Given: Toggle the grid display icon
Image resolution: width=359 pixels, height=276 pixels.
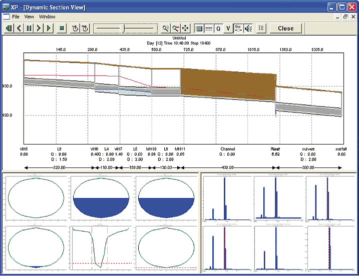Looking at the screenshot, I should (x=198, y=28).
